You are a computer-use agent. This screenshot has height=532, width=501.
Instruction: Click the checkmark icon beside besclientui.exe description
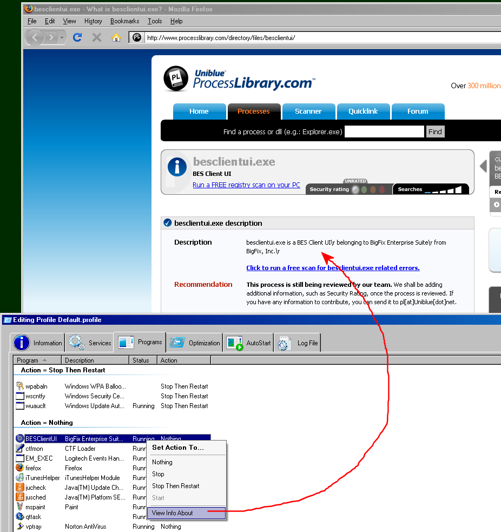(168, 223)
